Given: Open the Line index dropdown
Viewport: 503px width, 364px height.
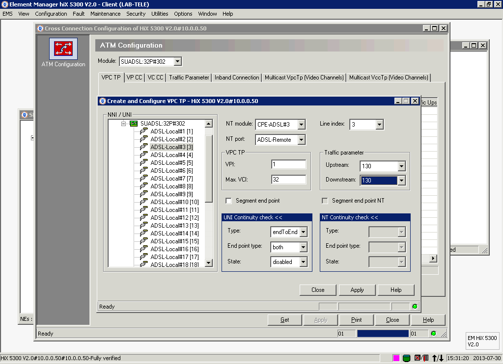Looking at the screenshot, I should tap(380, 125).
